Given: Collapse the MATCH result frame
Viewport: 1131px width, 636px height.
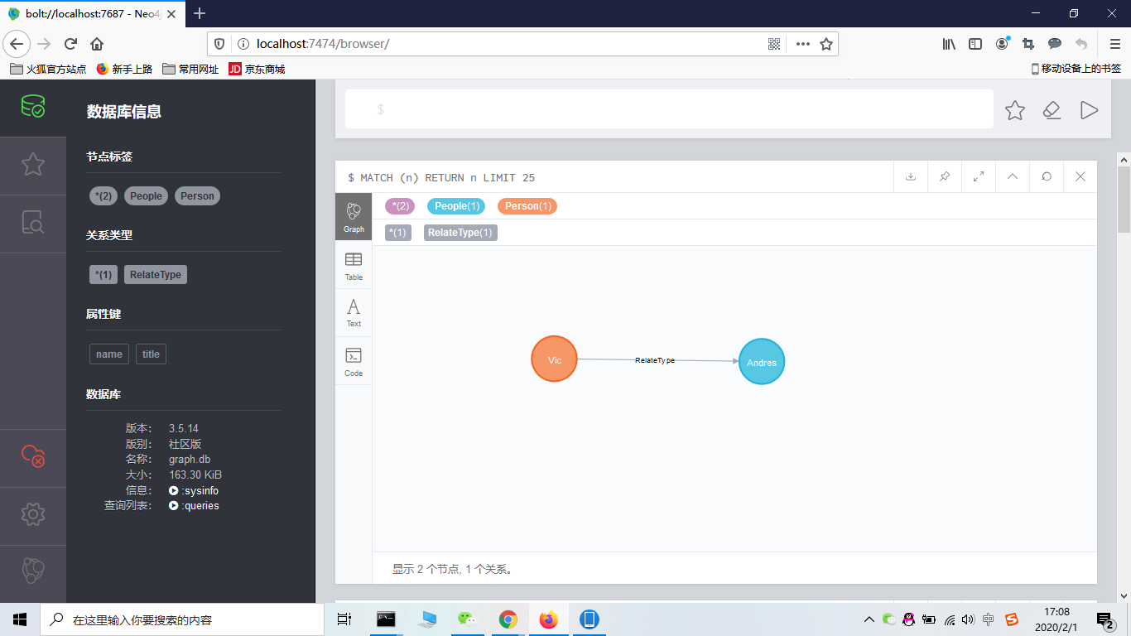Looking at the screenshot, I should (x=1013, y=176).
